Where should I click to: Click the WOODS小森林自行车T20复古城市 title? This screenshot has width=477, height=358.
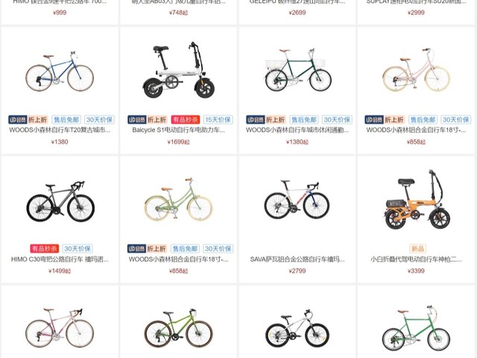tap(60, 130)
